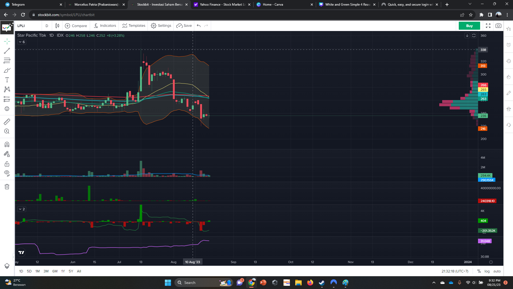The image size is (513, 289).
Task: Open the D interval dropdown
Action: pyautogui.click(x=47, y=26)
